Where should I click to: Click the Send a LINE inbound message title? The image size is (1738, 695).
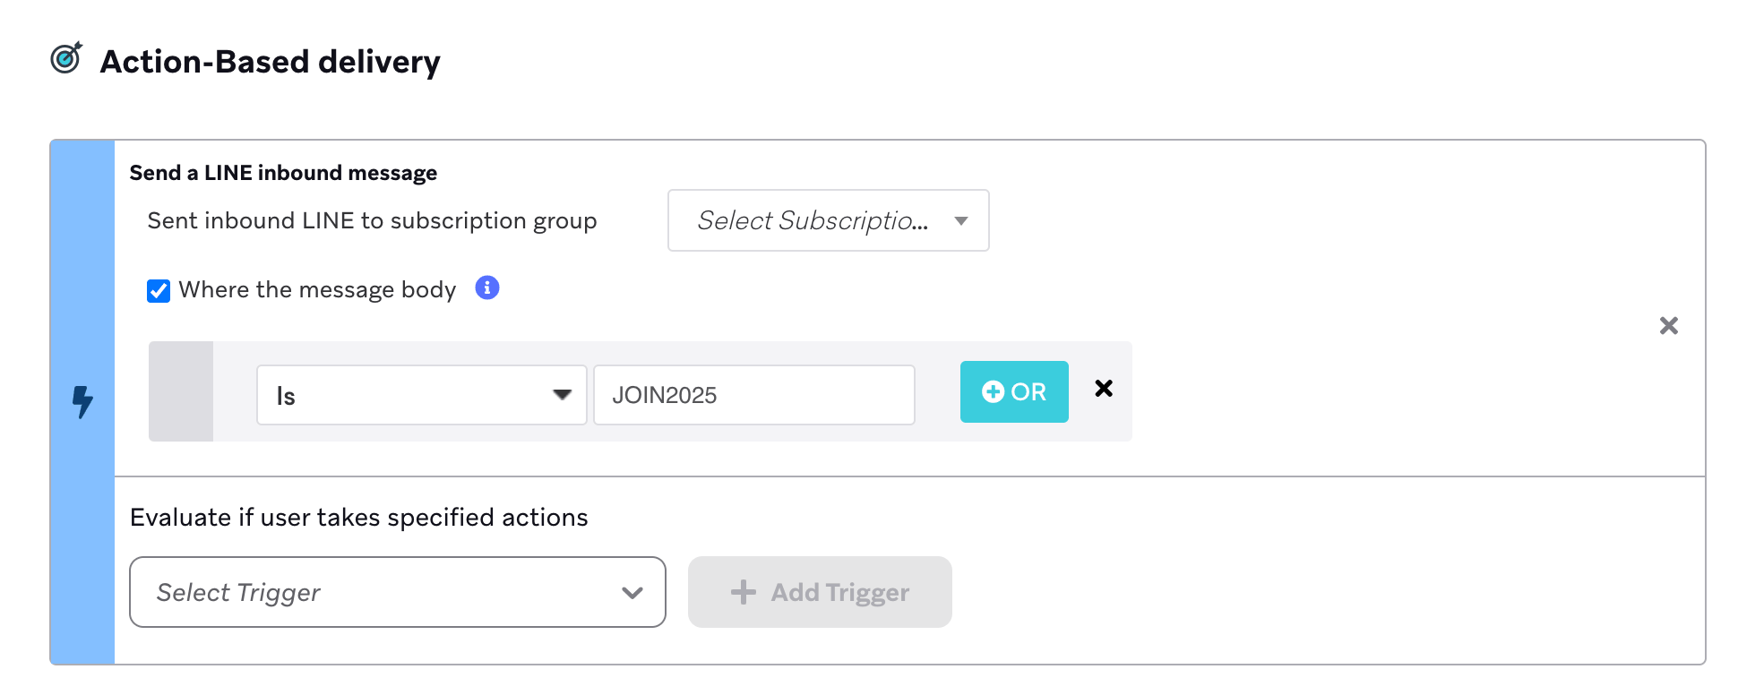tap(283, 173)
